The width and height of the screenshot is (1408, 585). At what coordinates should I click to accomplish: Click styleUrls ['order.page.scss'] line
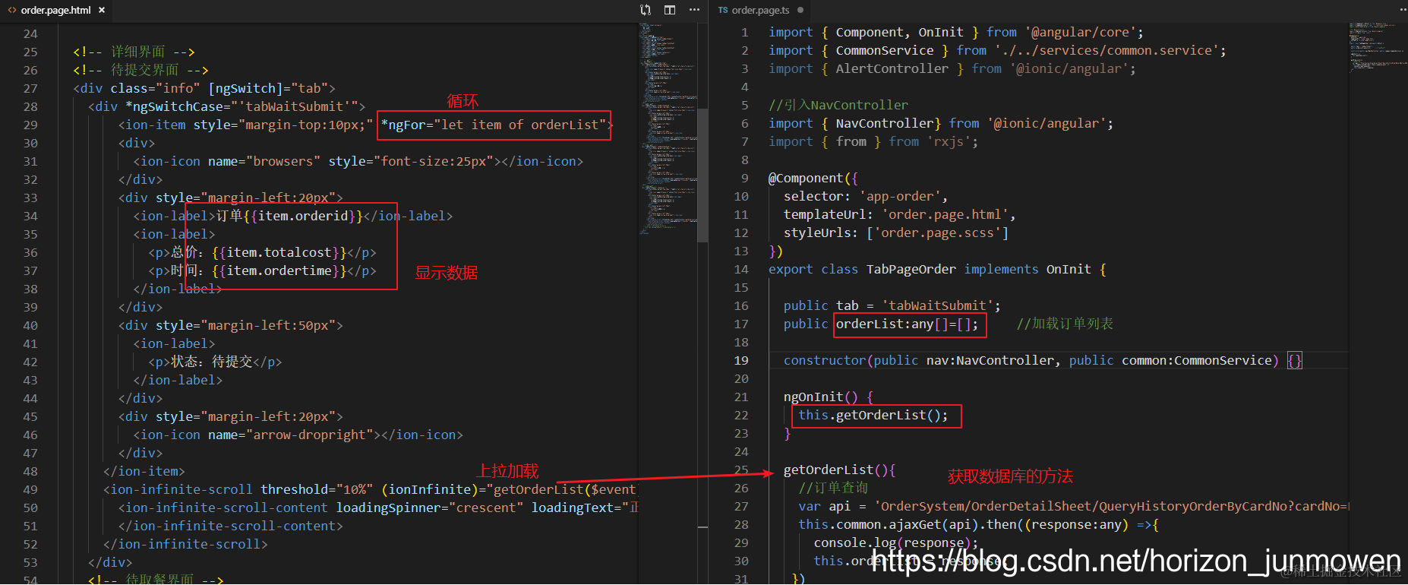[896, 232]
